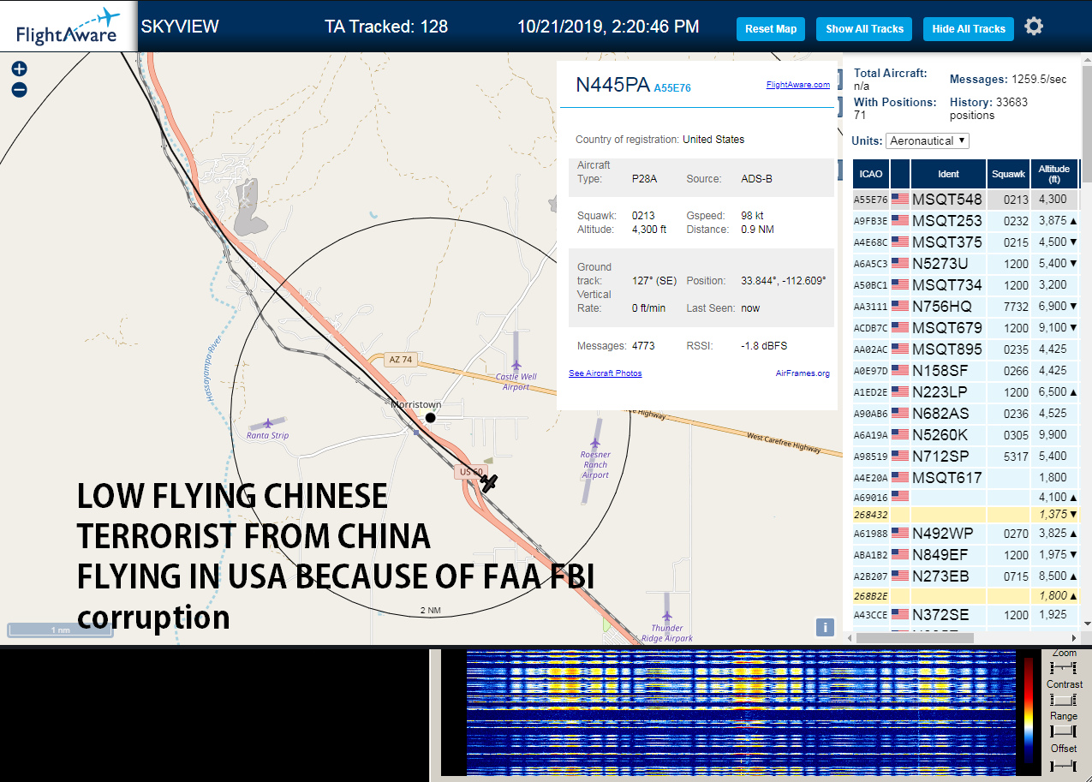Click scroll-down arrow of the aircraft table
Viewport: 1092px width, 782px height.
click(1086, 624)
